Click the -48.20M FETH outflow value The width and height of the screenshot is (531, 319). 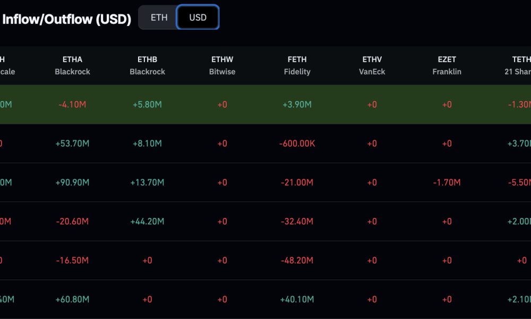tap(297, 261)
